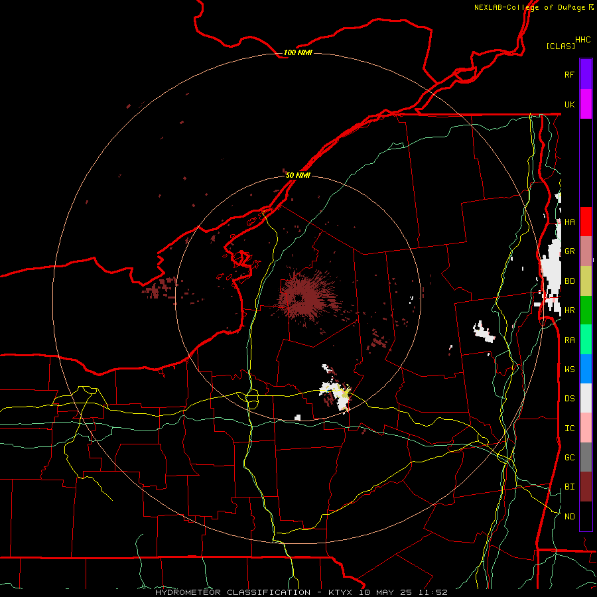The width and height of the screenshot is (597, 597).
Task: Click the "100 NMI" range ring label
Action: pyautogui.click(x=298, y=52)
